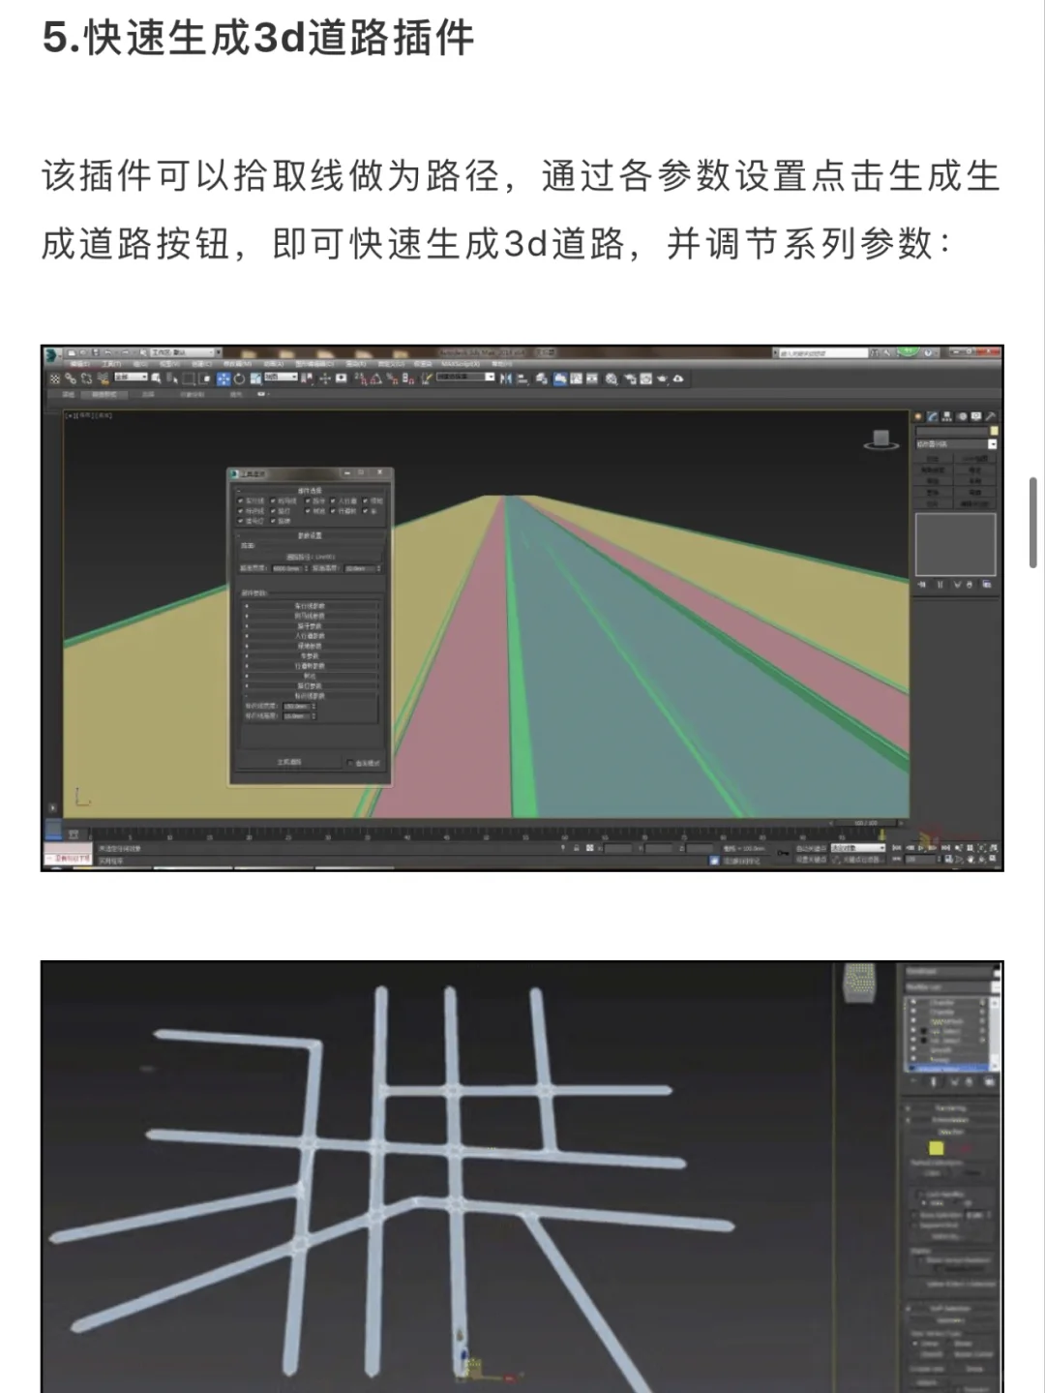Click the Render Production teapot icon
Viewport: 1045px width, 1393px height.
pyautogui.click(x=662, y=379)
